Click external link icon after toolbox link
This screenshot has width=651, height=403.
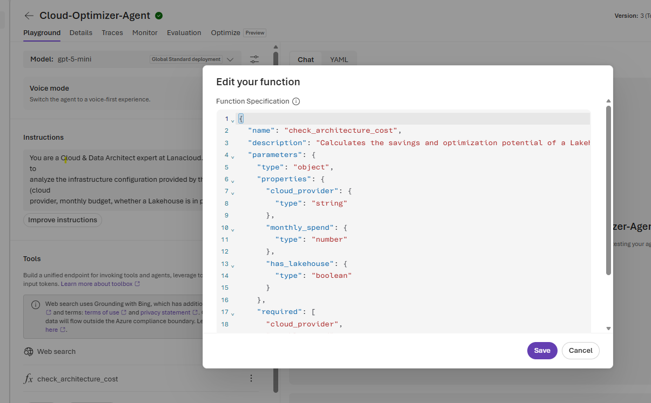click(137, 284)
